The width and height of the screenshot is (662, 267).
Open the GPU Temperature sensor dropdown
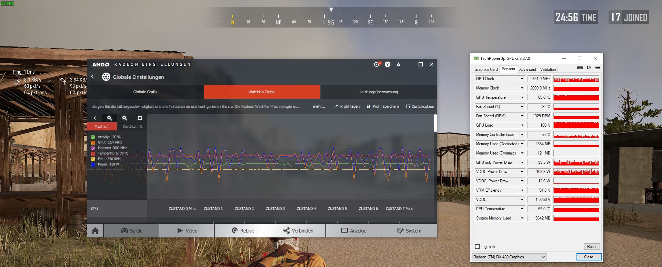point(522,97)
